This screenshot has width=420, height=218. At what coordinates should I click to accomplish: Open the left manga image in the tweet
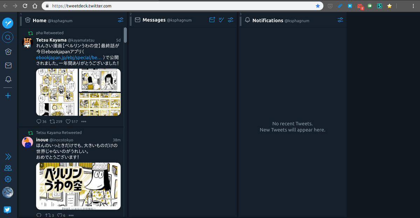57,92
